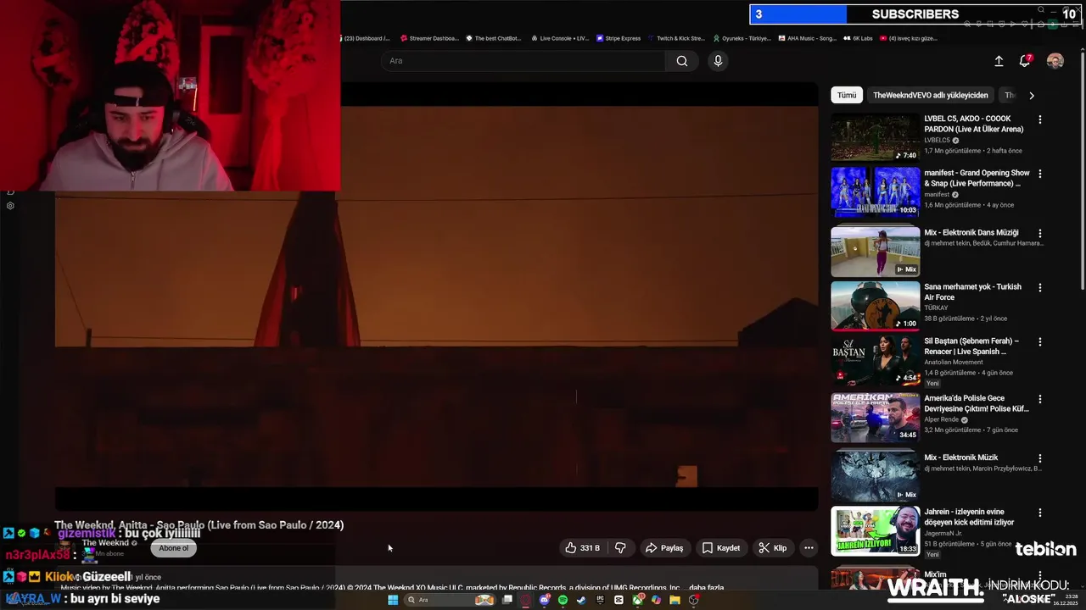The width and height of the screenshot is (1086, 610).
Task: Open Xbox app in taskbar
Action: click(x=637, y=600)
